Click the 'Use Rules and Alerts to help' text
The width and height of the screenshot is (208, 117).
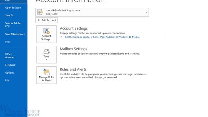pos(103,76)
